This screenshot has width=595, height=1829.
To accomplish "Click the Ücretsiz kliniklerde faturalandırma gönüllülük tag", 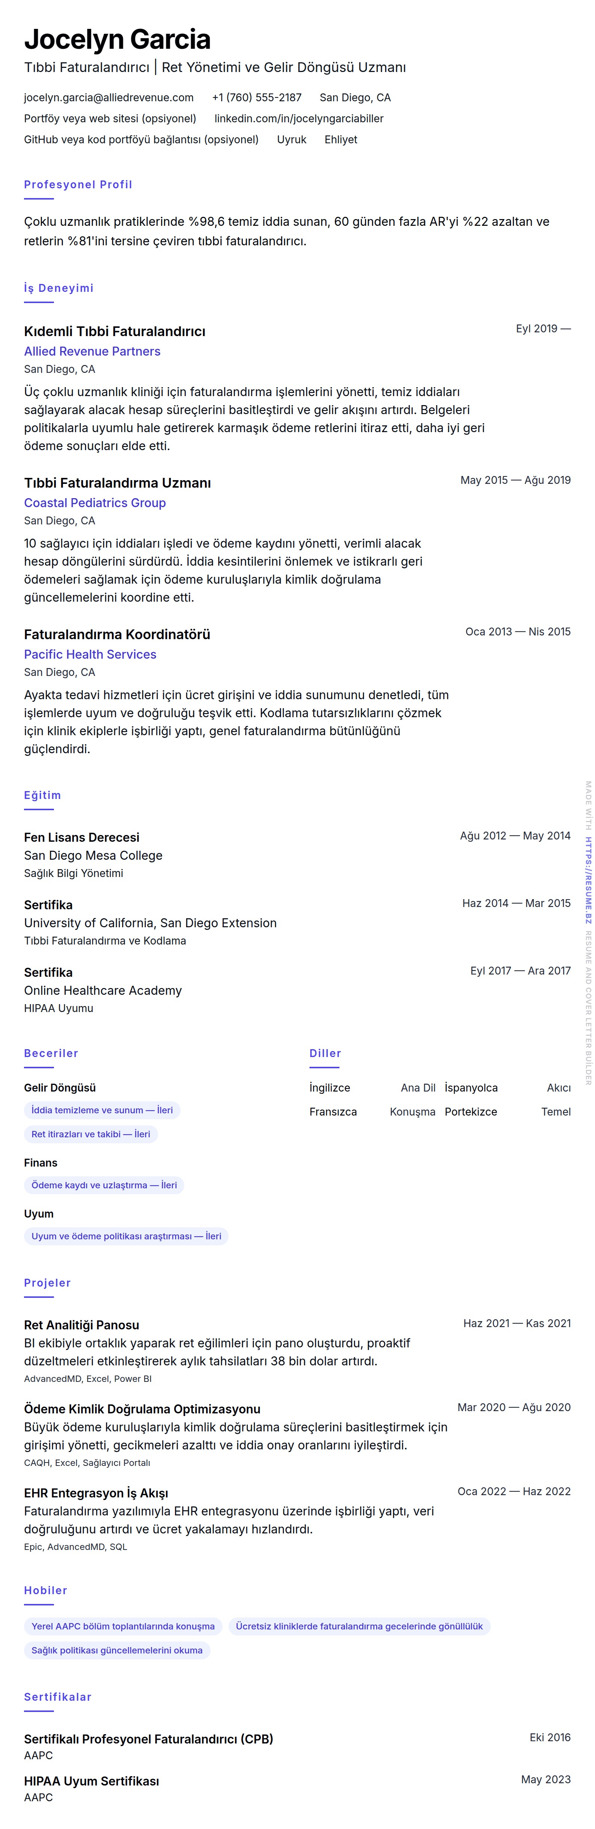I will point(359,1626).
